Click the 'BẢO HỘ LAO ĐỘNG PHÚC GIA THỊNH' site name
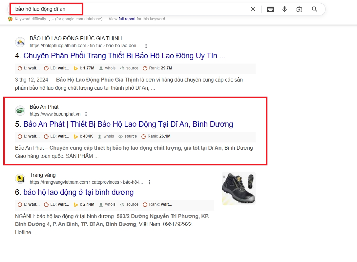357x262 pixels. click(x=76, y=38)
